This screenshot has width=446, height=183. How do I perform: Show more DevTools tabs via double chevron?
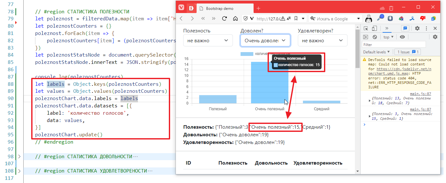click(x=387, y=29)
